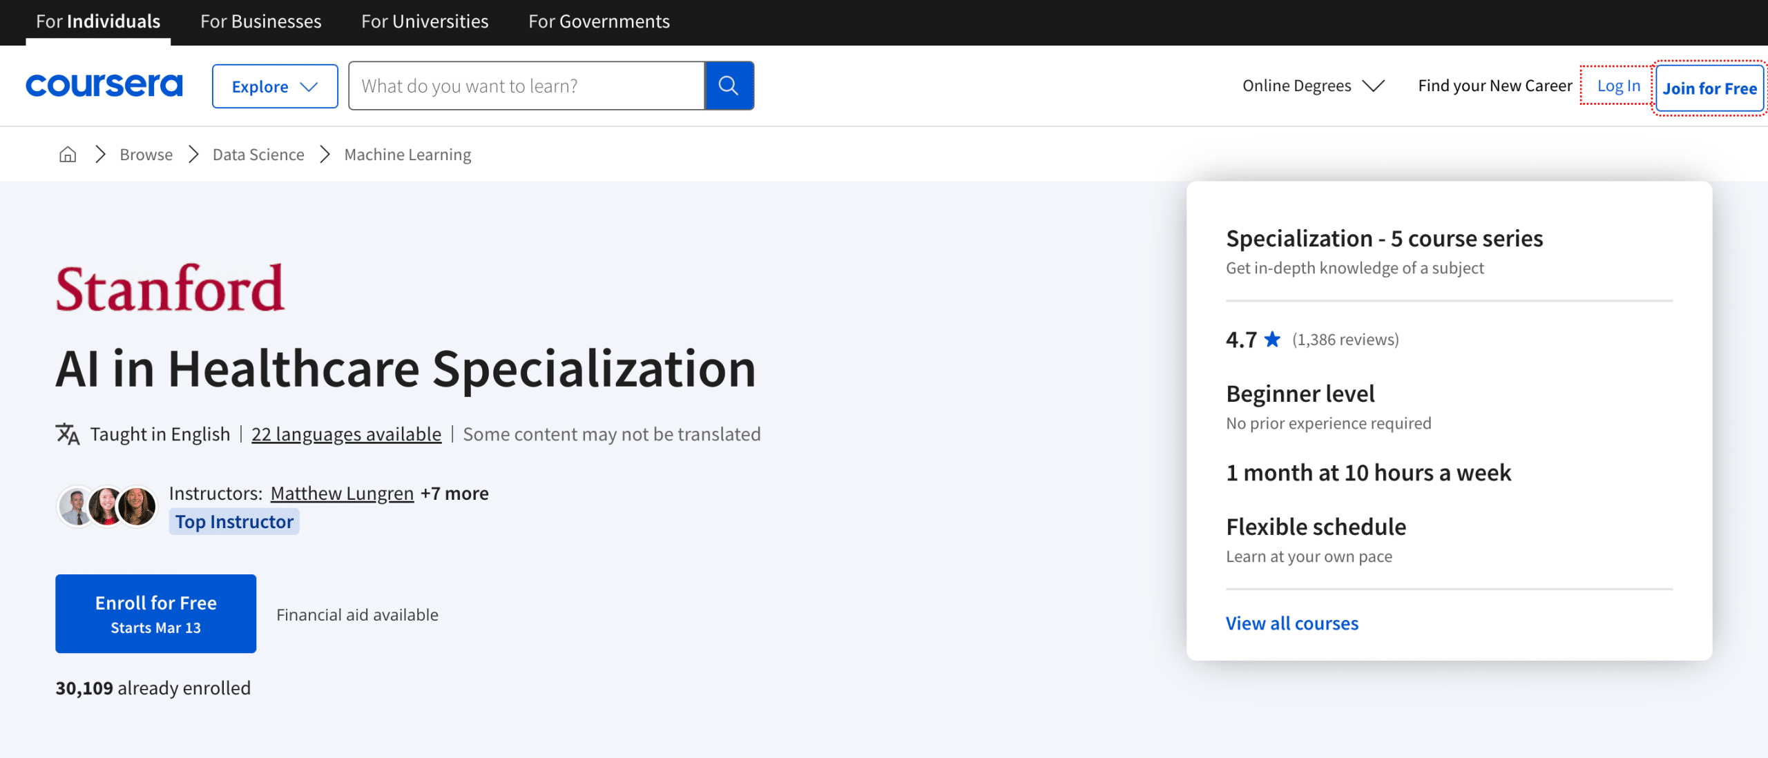
Task: Open Matthew Lungren's instructor profile
Action: (342, 493)
